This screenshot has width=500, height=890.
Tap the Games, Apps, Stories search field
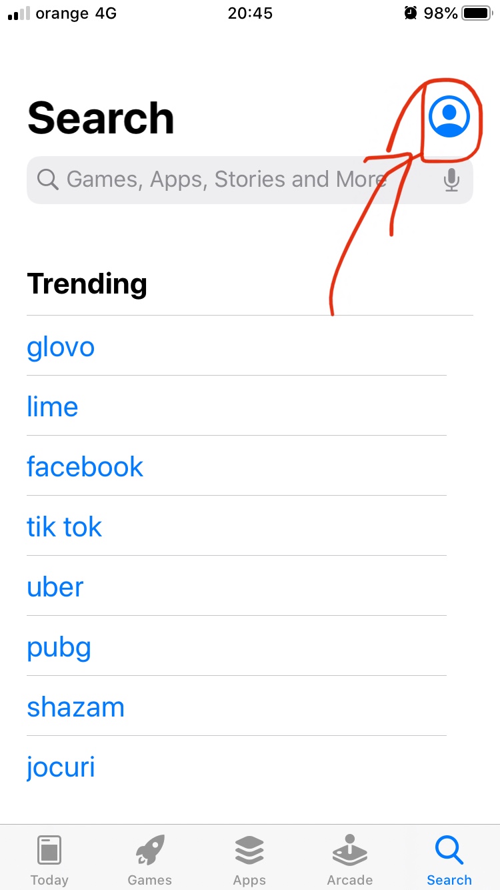point(227,179)
